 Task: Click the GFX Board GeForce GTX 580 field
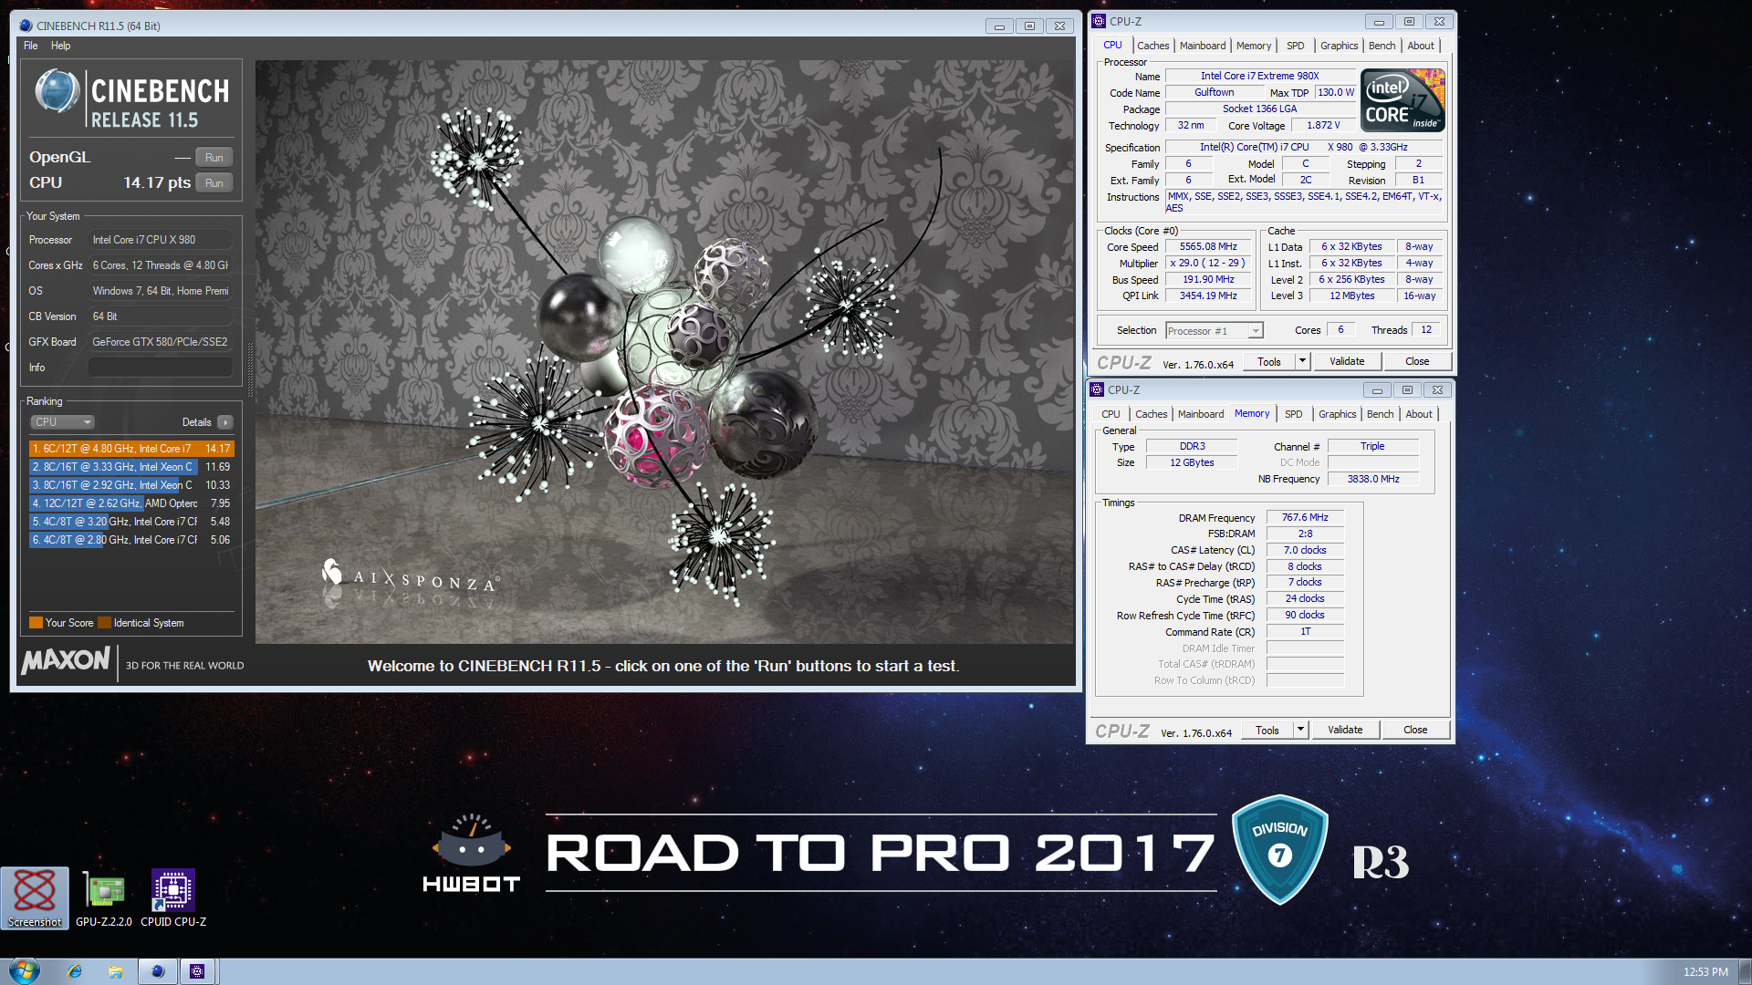[x=160, y=342]
